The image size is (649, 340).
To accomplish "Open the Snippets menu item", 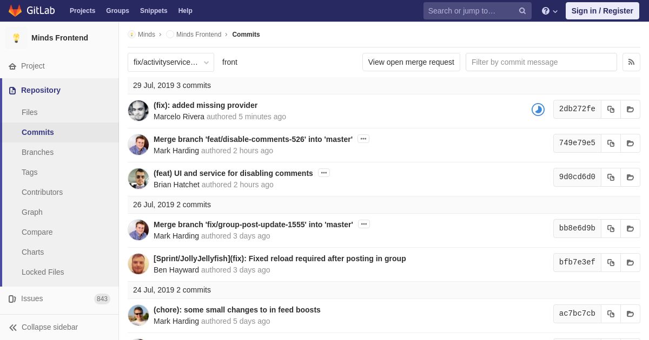I will [154, 11].
